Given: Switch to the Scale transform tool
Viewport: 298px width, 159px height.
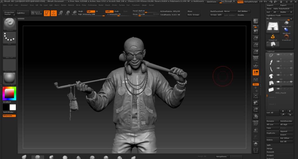Looking at the screenshot, I should point(67,13).
